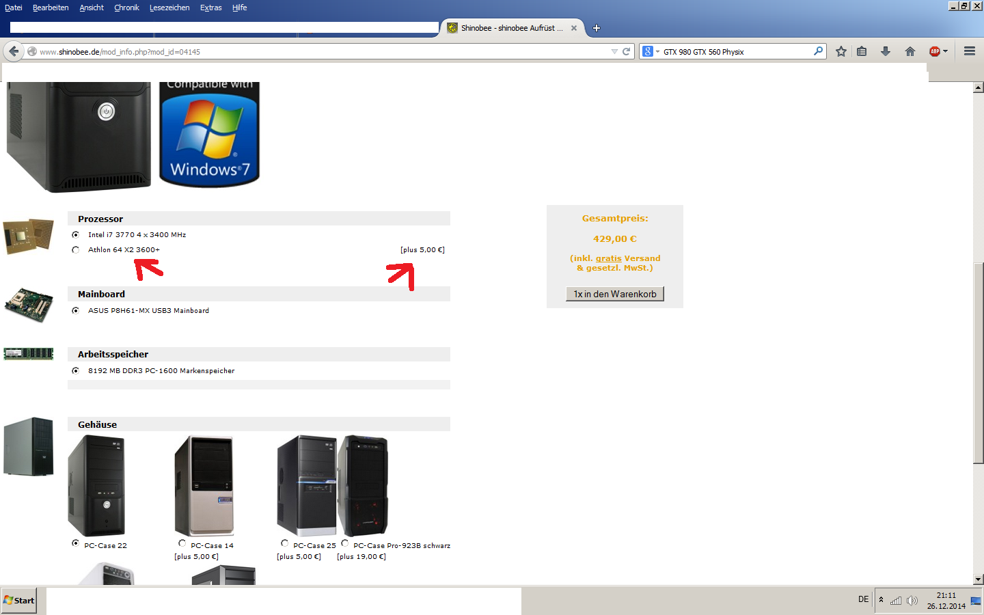984x615 pixels.
Task: Click the scrollbar up arrow
Action: [x=979, y=87]
